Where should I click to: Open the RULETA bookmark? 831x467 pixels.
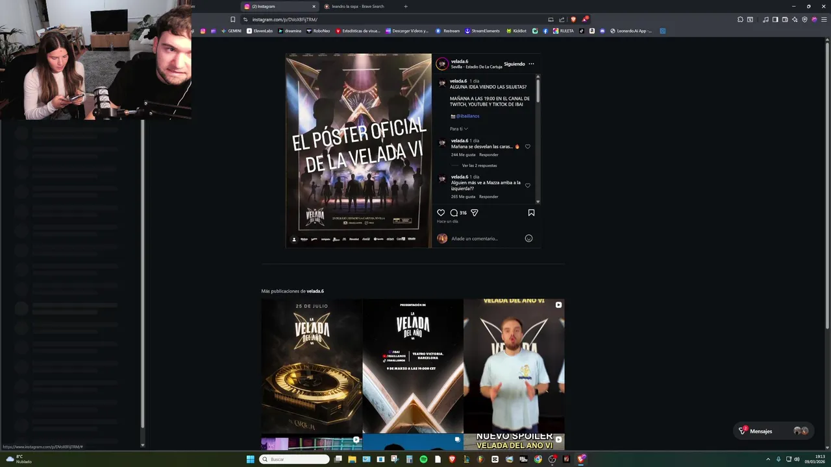coord(563,30)
